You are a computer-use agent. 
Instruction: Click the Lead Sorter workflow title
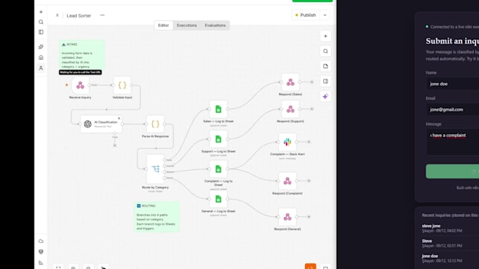(x=79, y=15)
